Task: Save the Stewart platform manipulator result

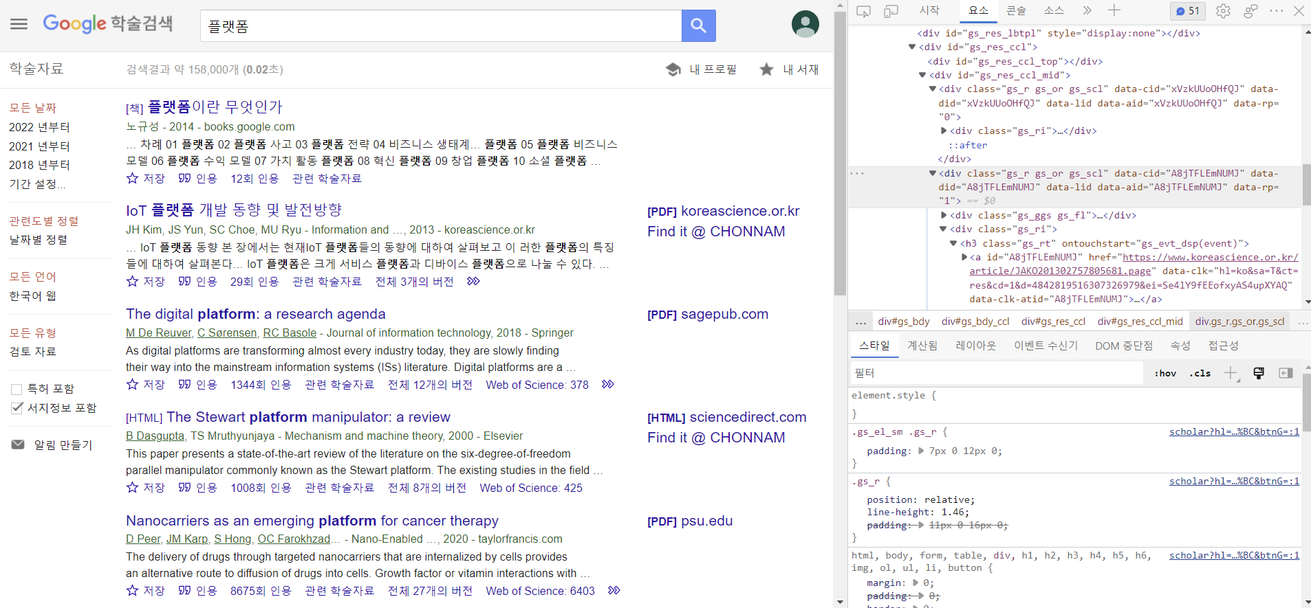Action: (146, 488)
